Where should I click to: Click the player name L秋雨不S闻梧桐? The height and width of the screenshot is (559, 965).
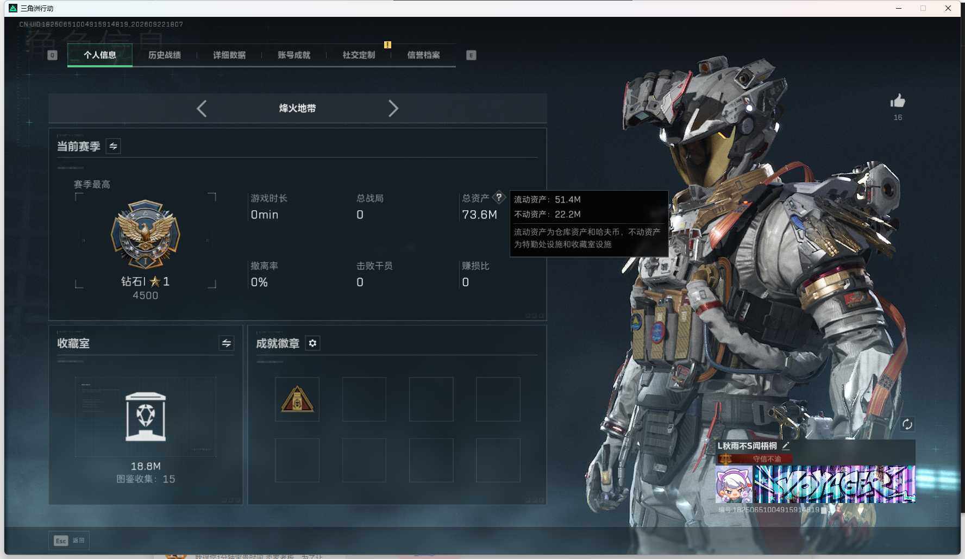click(747, 446)
